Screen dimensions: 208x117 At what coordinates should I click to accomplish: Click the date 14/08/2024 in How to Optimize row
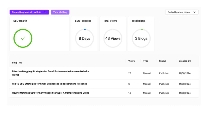click(185, 93)
